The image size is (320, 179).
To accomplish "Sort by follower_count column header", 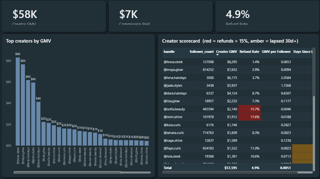I will point(202,52).
